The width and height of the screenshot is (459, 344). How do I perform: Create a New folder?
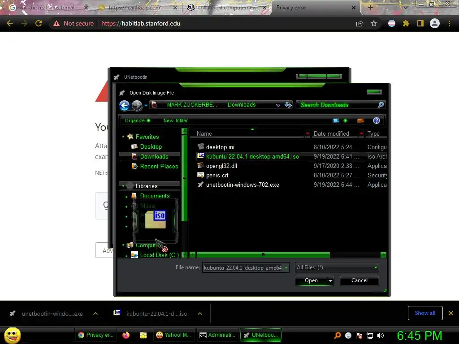click(176, 120)
